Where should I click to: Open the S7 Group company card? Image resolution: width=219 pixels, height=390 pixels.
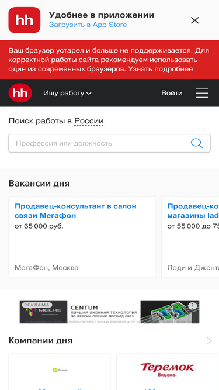(60, 372)
